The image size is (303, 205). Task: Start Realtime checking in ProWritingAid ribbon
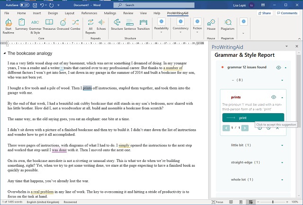coord(9,27)
